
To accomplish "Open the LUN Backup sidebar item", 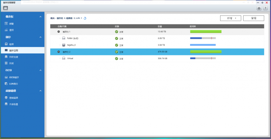I will [23, 84].
